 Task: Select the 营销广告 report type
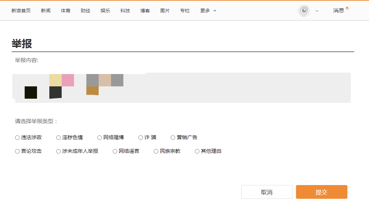point(173,137)
